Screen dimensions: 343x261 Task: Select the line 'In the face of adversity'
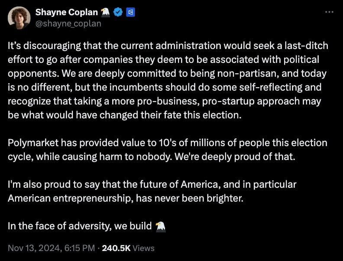(87, 226)
